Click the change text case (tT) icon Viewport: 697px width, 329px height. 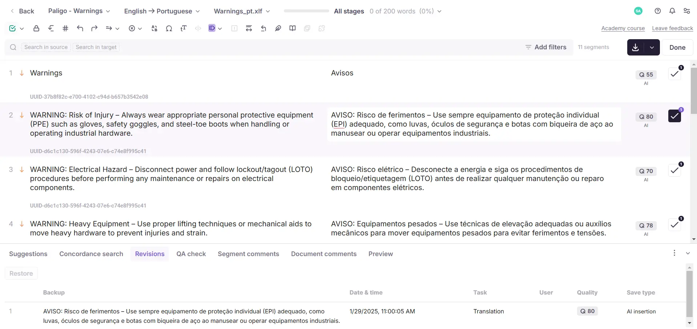(x=184, y=28)
